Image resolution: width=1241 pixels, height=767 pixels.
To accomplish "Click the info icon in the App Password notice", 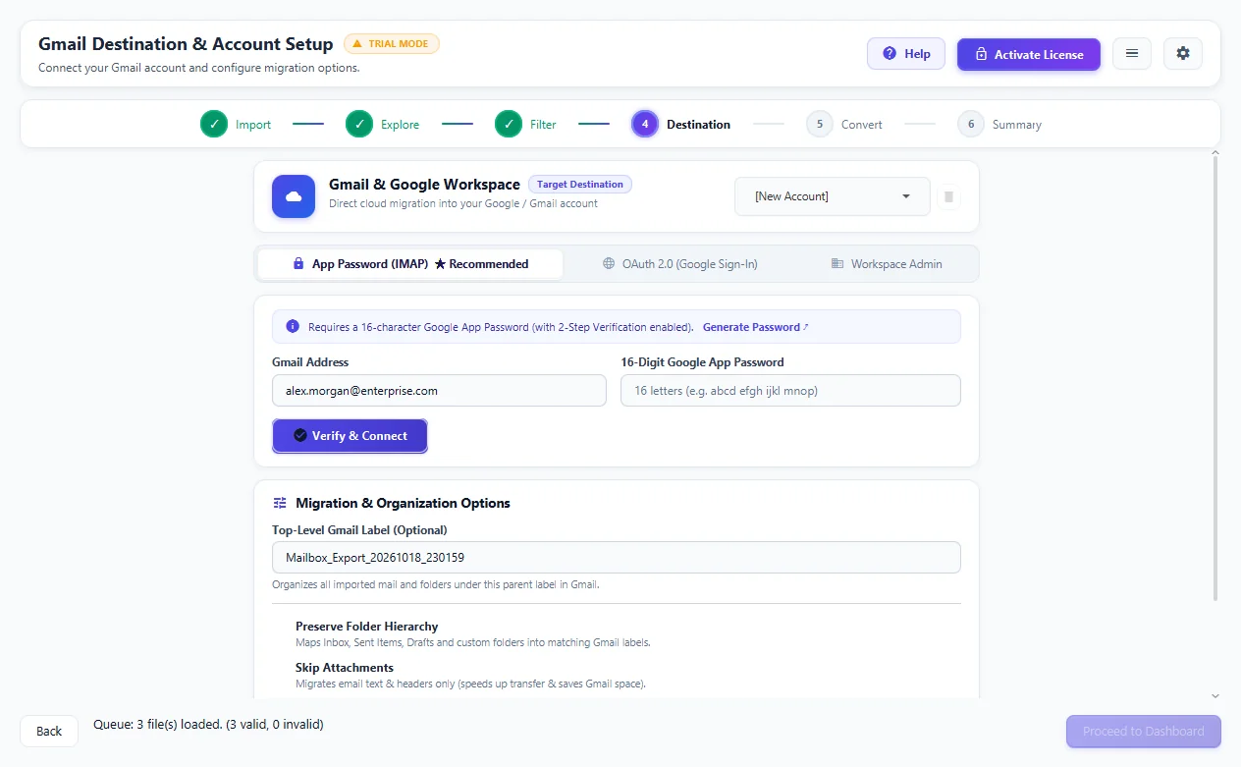I will (x=293, y=327).
